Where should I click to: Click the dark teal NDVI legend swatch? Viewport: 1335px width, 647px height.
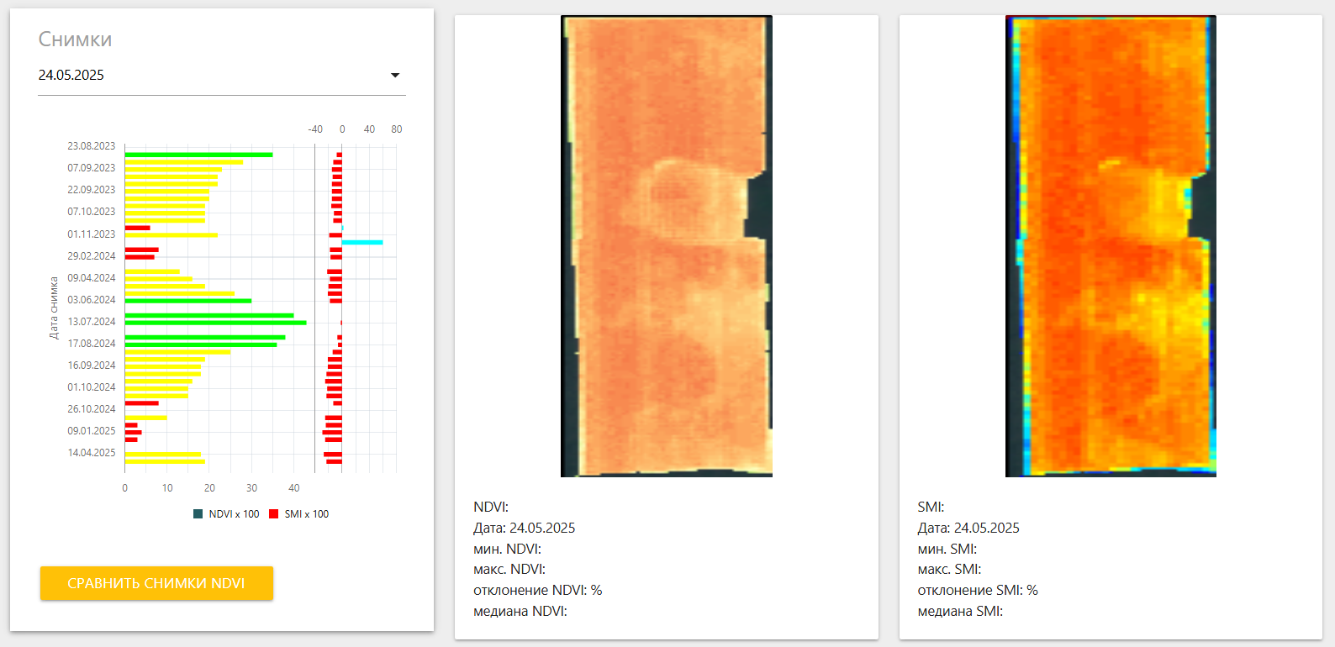tap(198, 514)
